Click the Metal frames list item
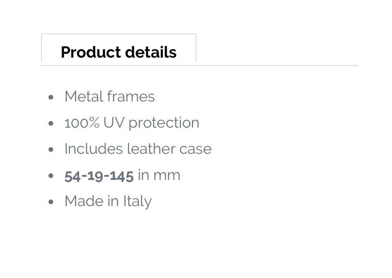Viewport: 392px width, 278px height. [109, 97]
